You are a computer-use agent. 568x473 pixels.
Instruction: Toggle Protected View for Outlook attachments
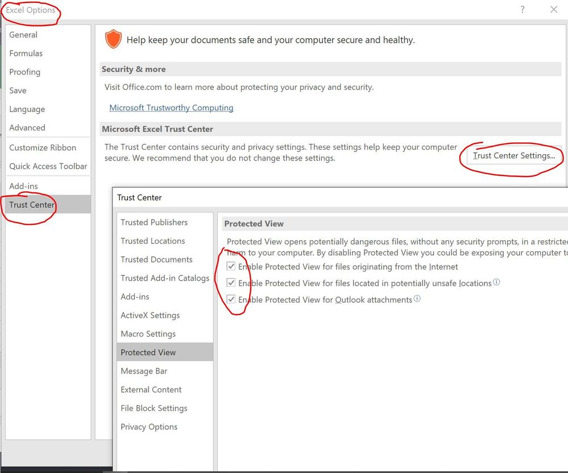click(x=231, y=299)
